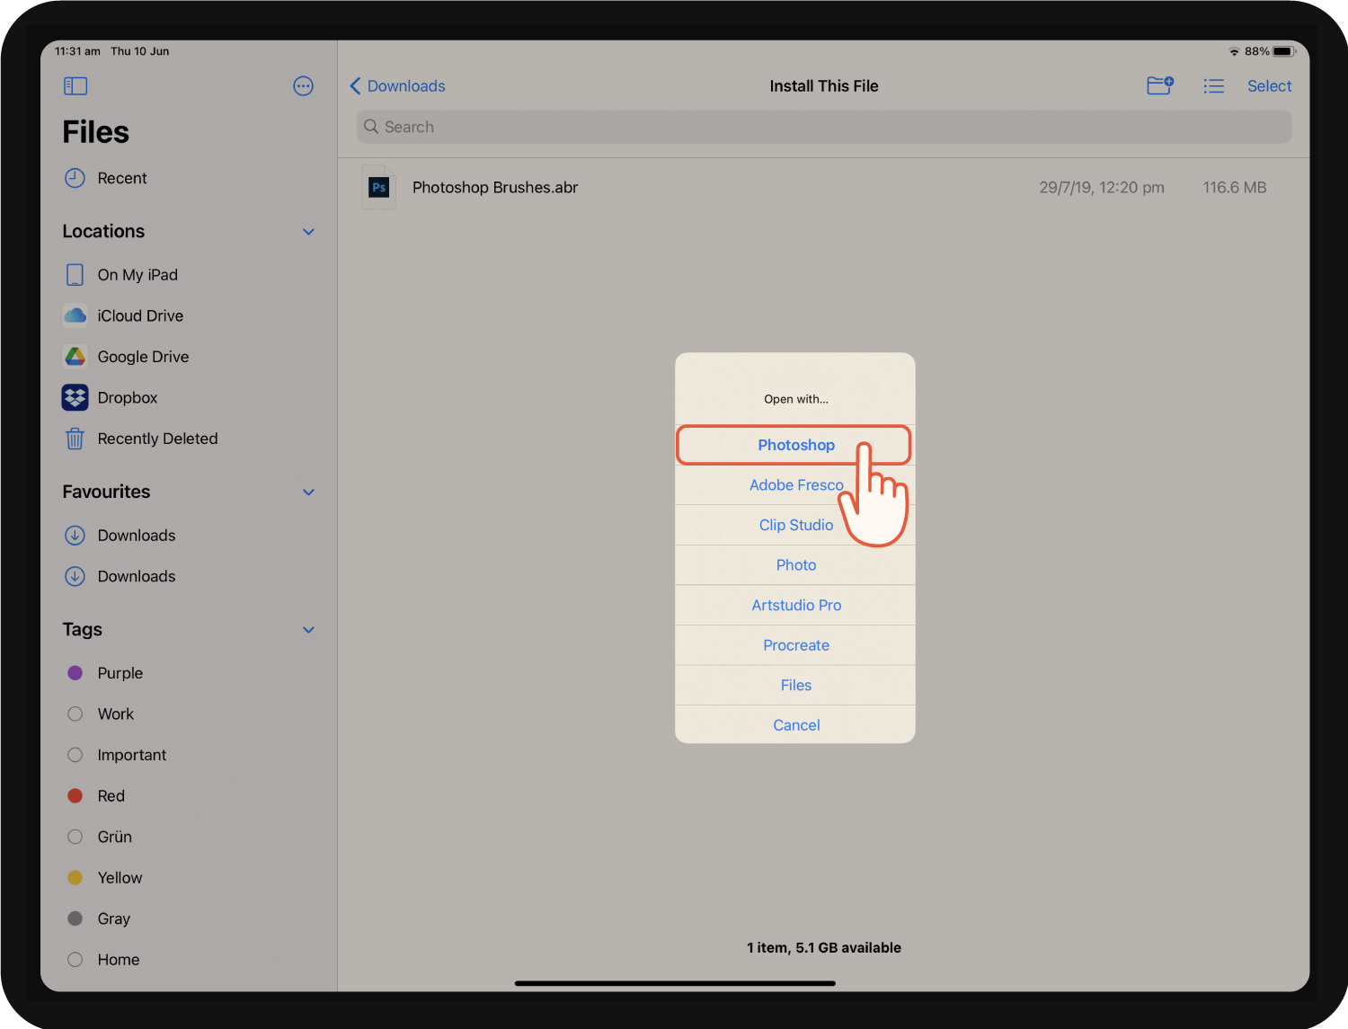Select the Work tag
Image resolution: width=1348 pixels, height=1029 pixels.
[x=101, y=714]
